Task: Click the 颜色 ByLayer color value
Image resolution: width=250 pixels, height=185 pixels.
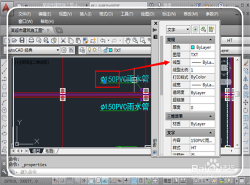Action: (202, 47)
